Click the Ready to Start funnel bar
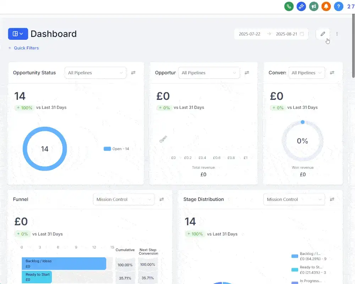The width and height of the screenshot is (355, 284). point(37,277)
